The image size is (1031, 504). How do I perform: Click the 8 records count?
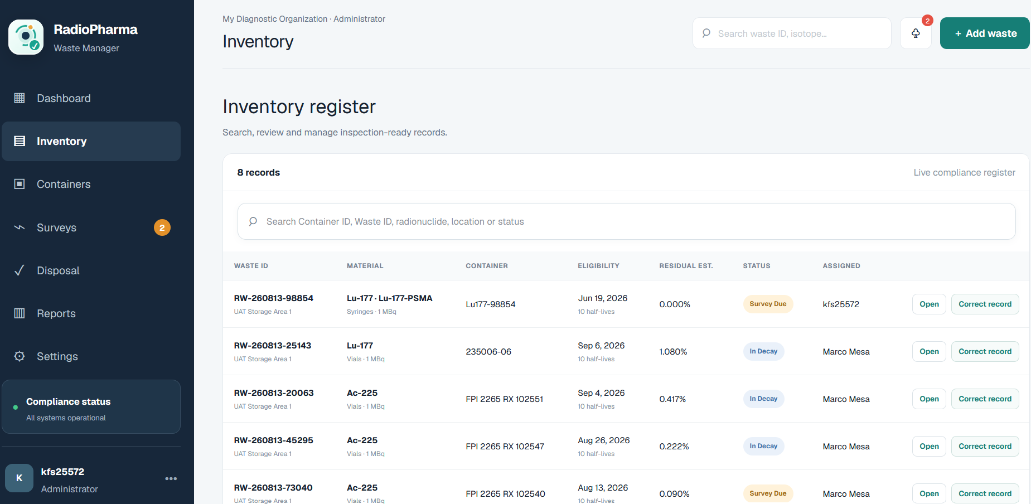[x=259, y=173]
